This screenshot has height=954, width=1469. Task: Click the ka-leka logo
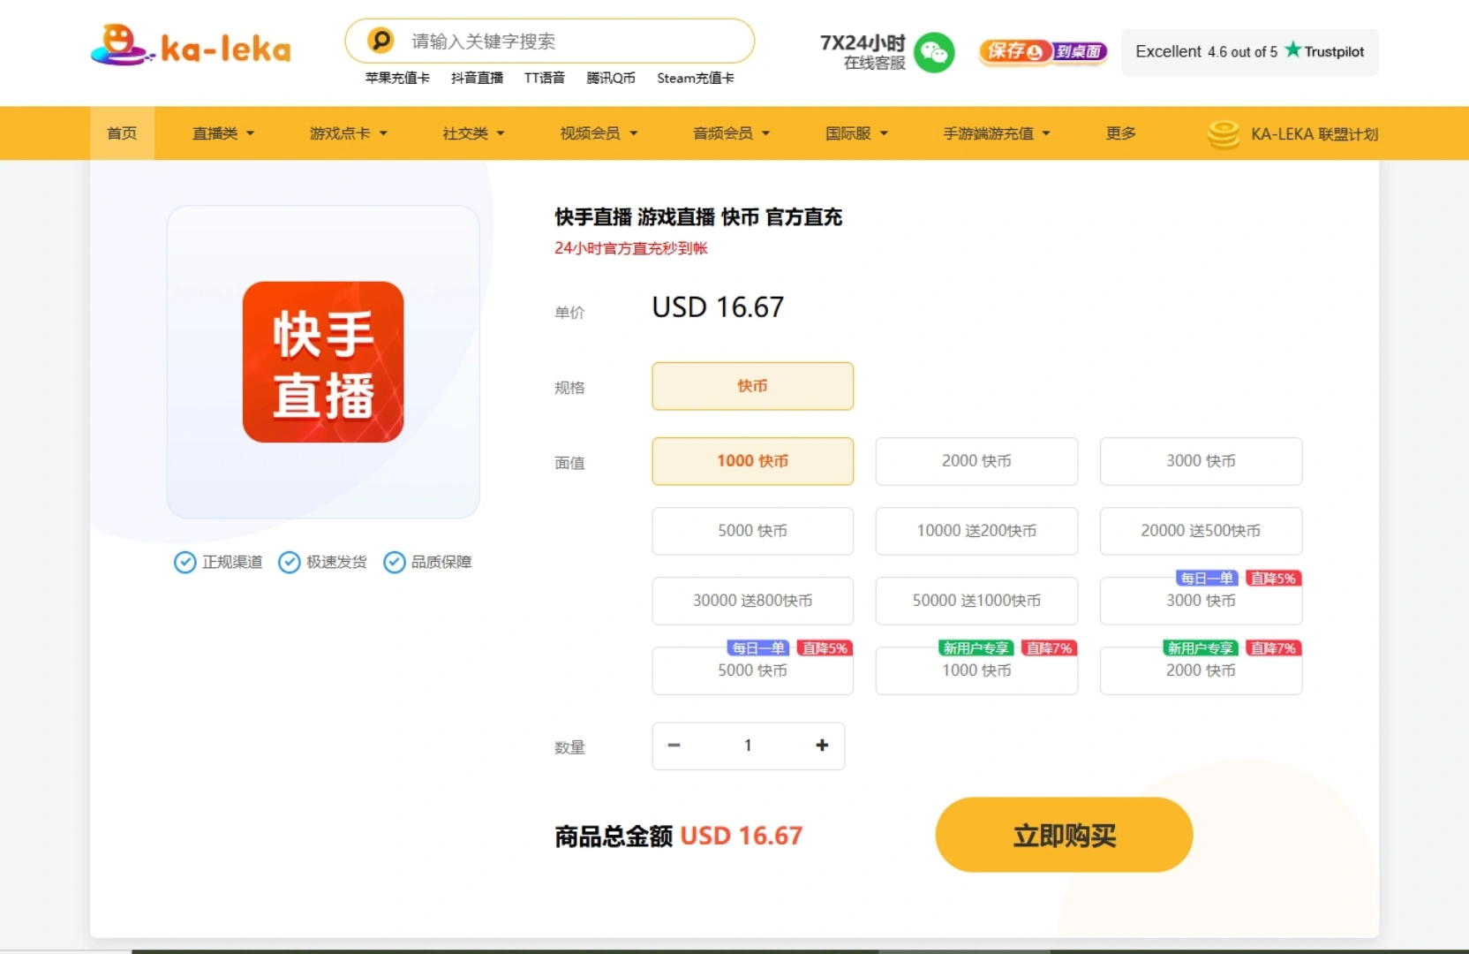tap(191, 45)
